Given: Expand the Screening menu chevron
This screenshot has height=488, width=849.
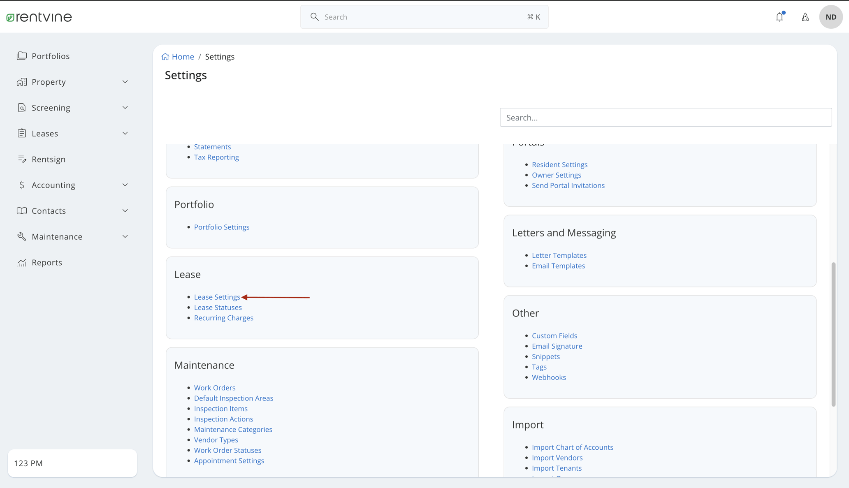Looking at the screenshot, I should [x=125, y=108].
